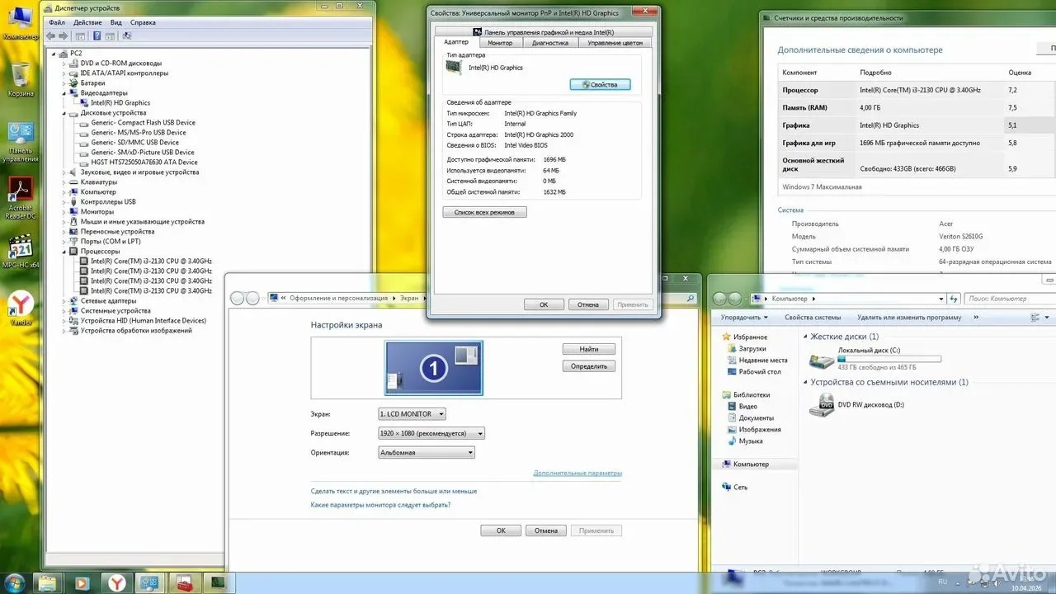The image size is (1056, 594).
Task: Open the Разрешение resolution dropdown
Action: tap(431, 433)
